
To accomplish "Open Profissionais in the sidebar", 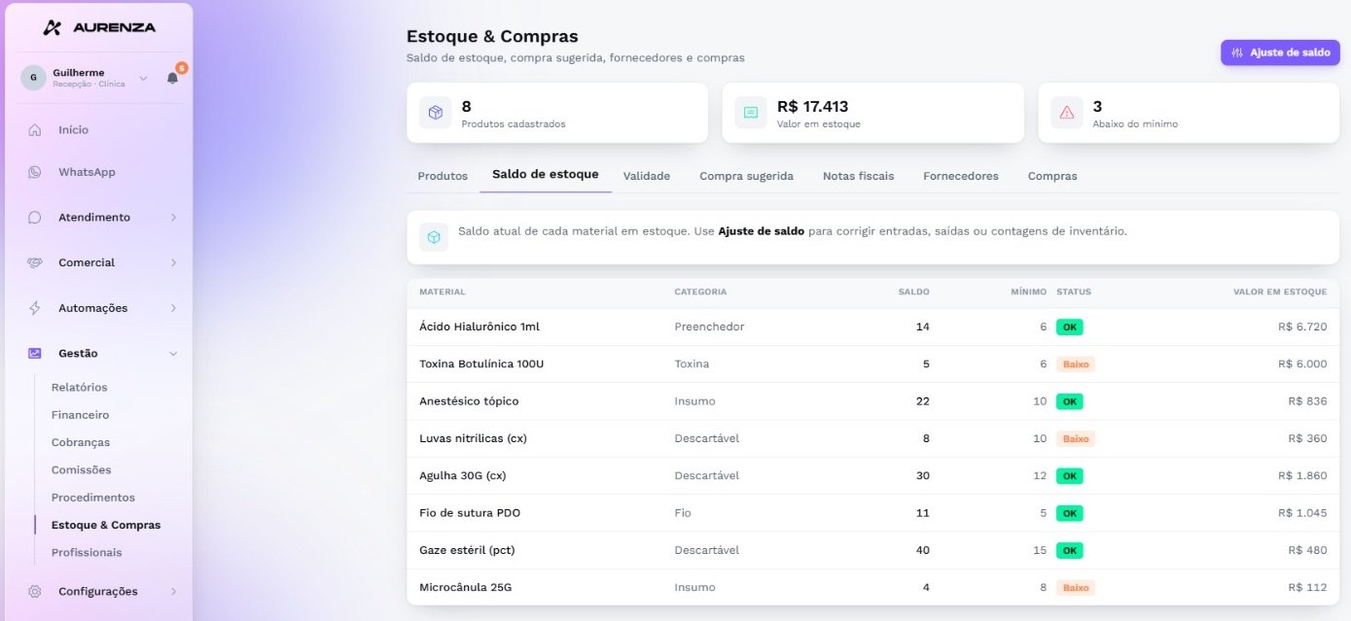I will 87,552.
